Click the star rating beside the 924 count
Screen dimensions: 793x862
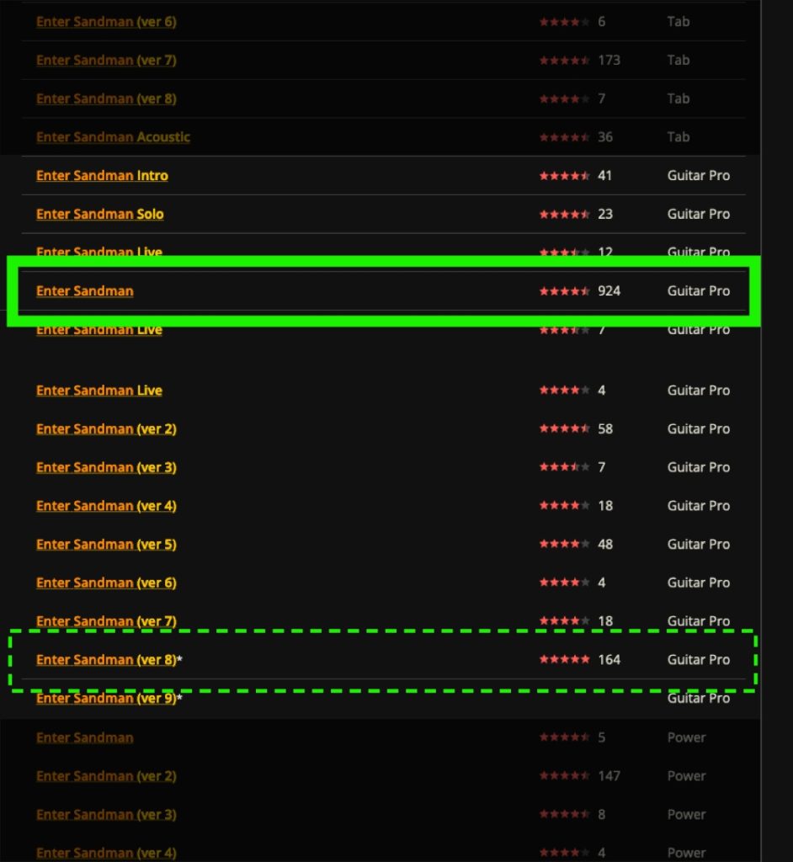(564, 291)
